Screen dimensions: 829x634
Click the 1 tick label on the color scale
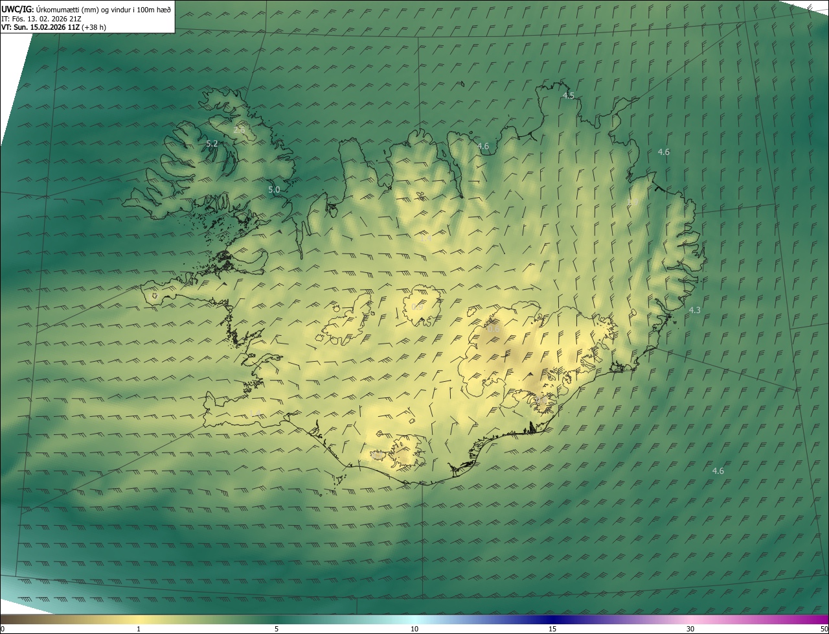(139, 629)
